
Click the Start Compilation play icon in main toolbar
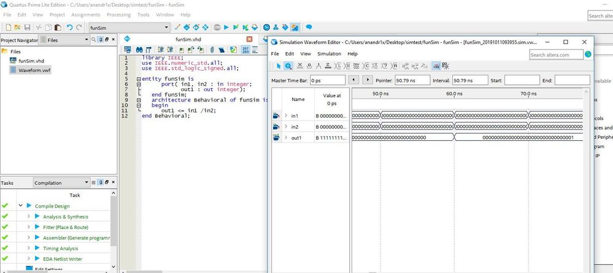(x=226, y=28)
